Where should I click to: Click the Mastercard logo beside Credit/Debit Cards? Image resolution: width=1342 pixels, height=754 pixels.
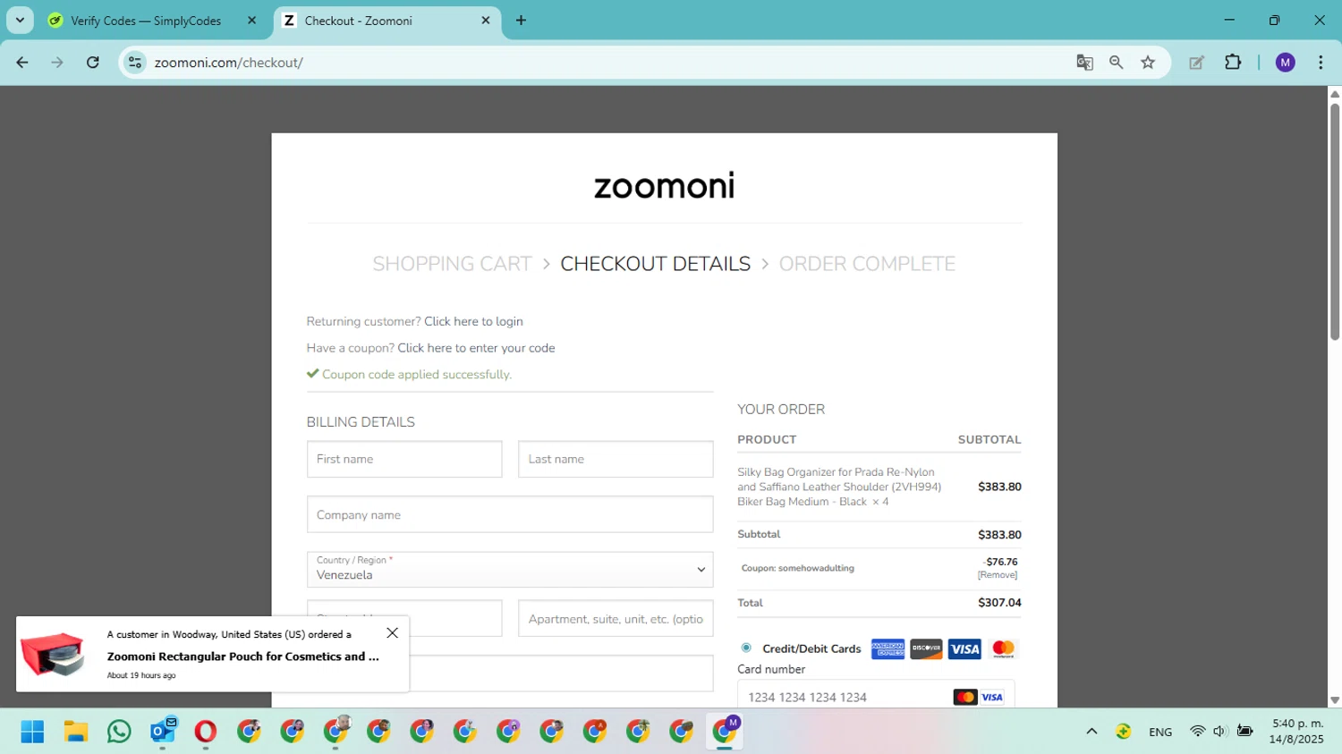click(1003, 649)
